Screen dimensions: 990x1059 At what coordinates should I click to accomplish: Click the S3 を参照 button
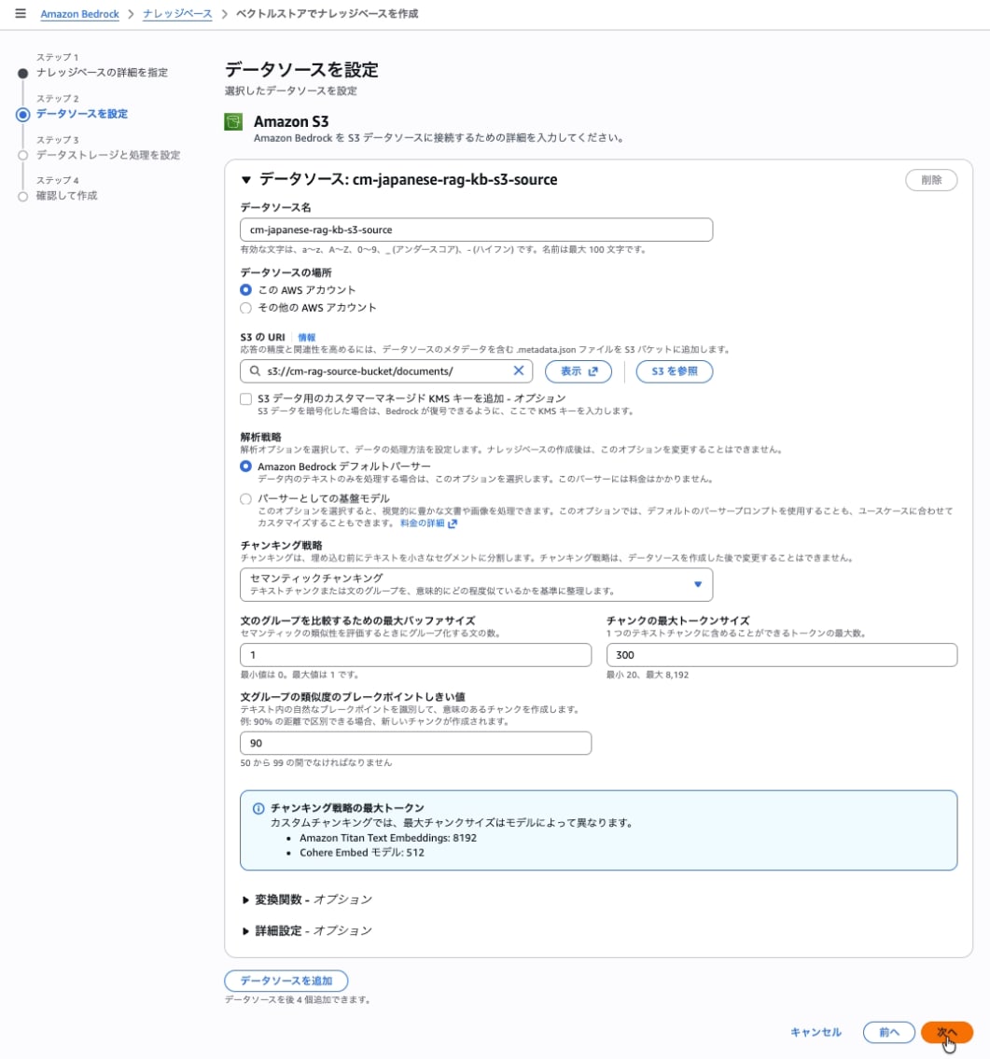tap(675, 371)
